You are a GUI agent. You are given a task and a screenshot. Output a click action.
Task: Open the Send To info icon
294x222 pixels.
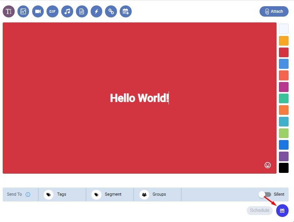click(x=28, y=195)
